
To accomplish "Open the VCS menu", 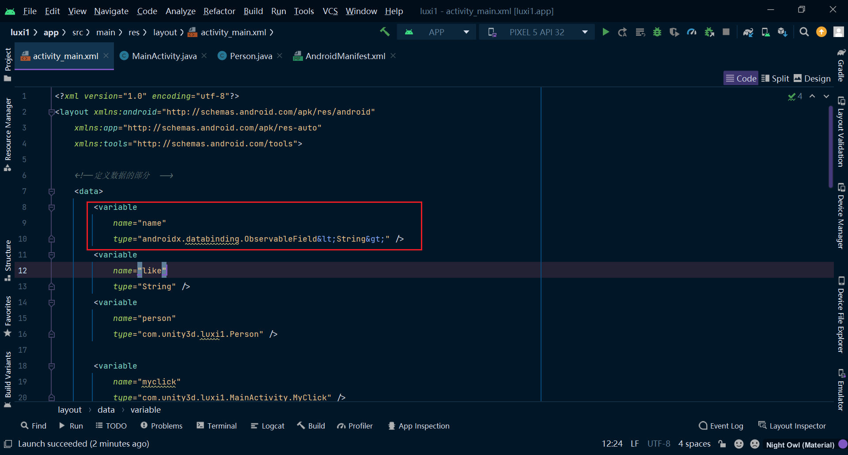I will (330, 11).
